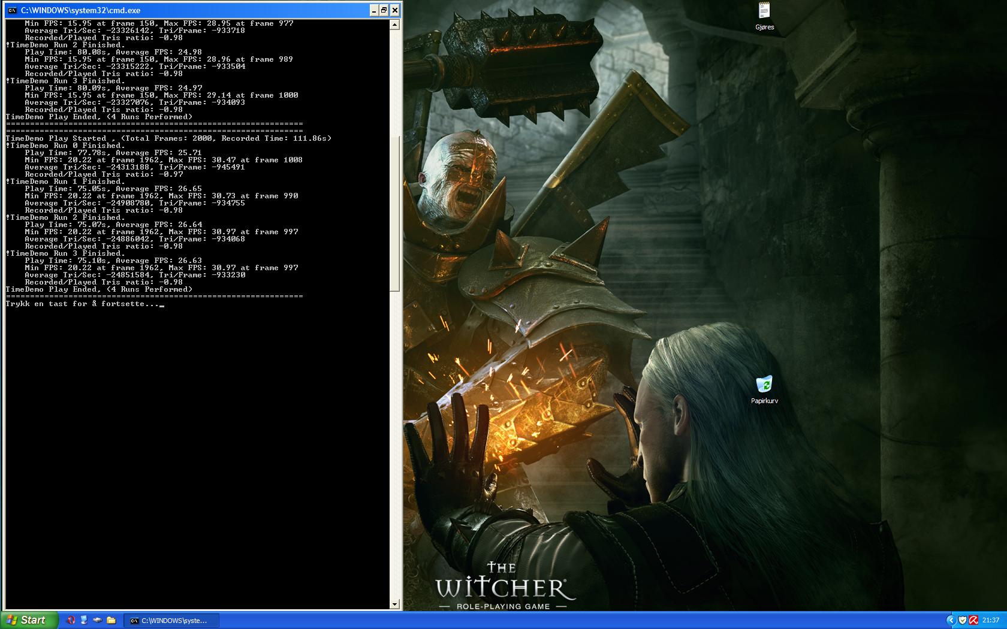Image resolution: width=1007 pixels, height=629 pixels.
Task: Expand hidden system tray icons
Action: [951, 620]
